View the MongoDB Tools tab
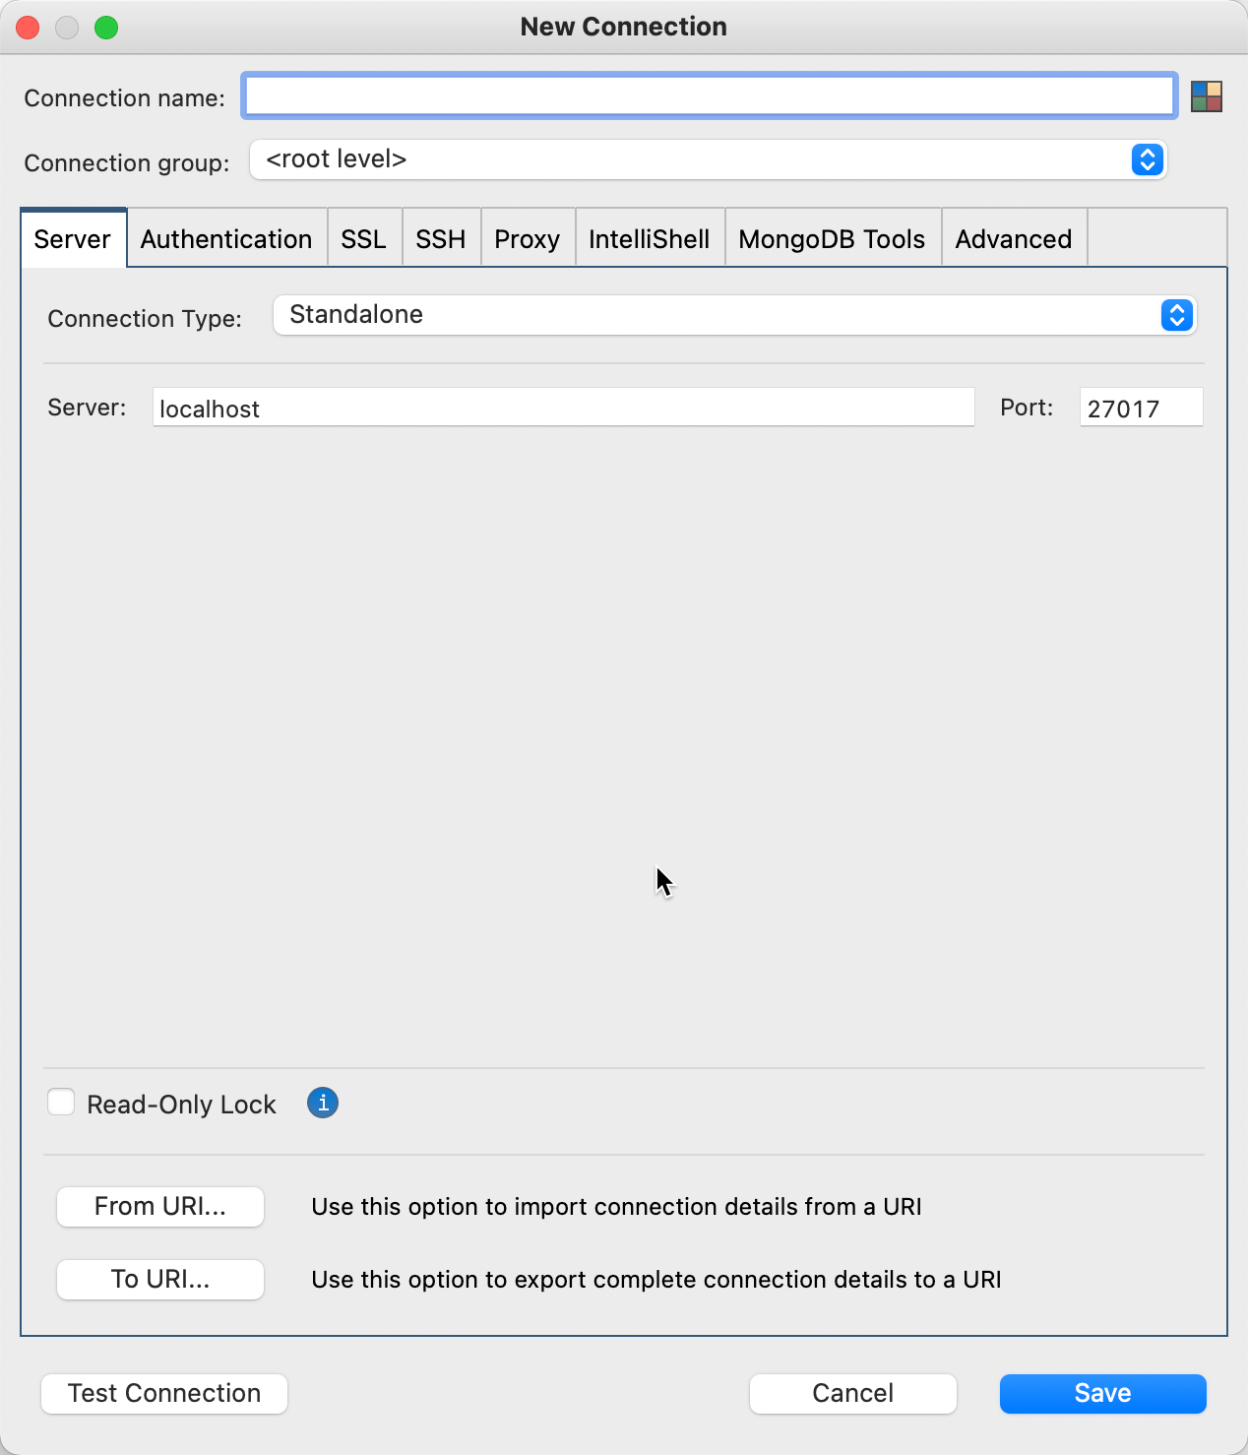 point(832,238)
